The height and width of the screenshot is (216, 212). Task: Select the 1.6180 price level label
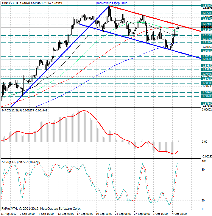(207, 30)
